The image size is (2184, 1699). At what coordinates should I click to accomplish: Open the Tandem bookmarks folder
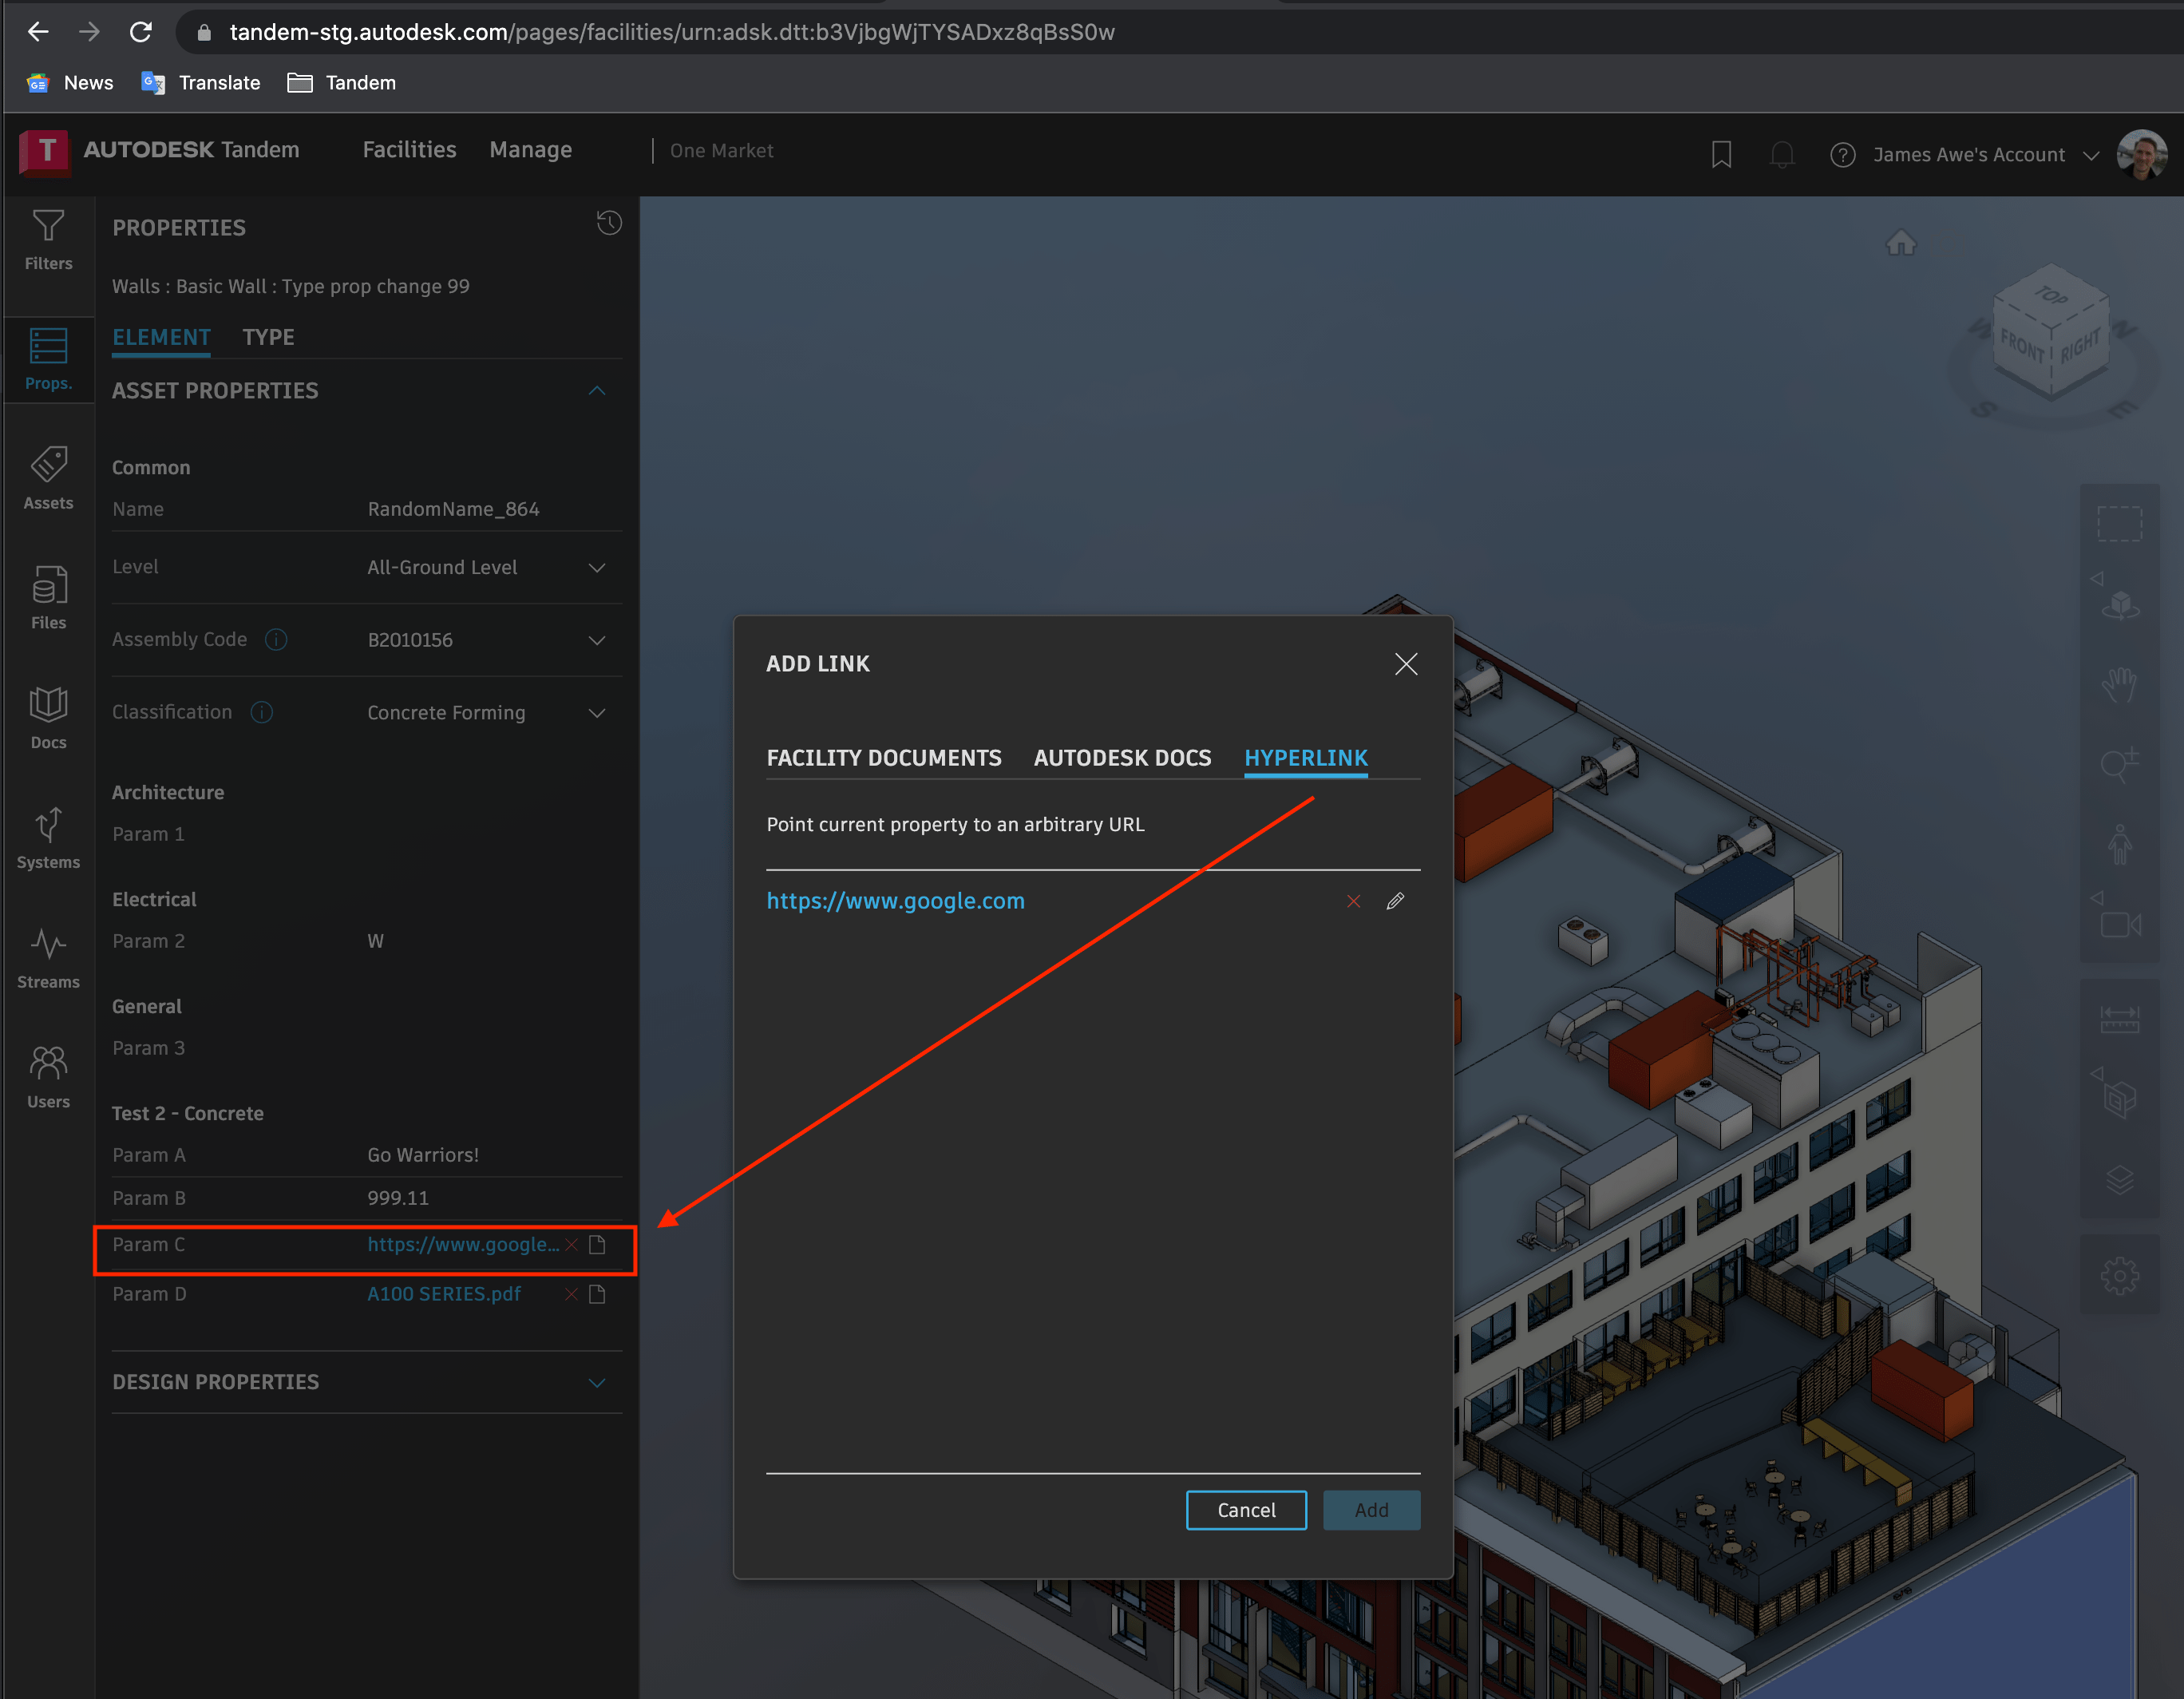pos(342,83)
